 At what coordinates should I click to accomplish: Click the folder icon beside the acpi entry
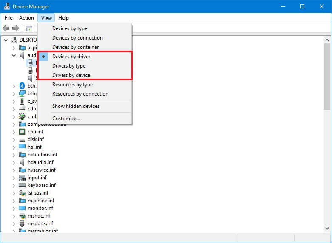[22, 48]
